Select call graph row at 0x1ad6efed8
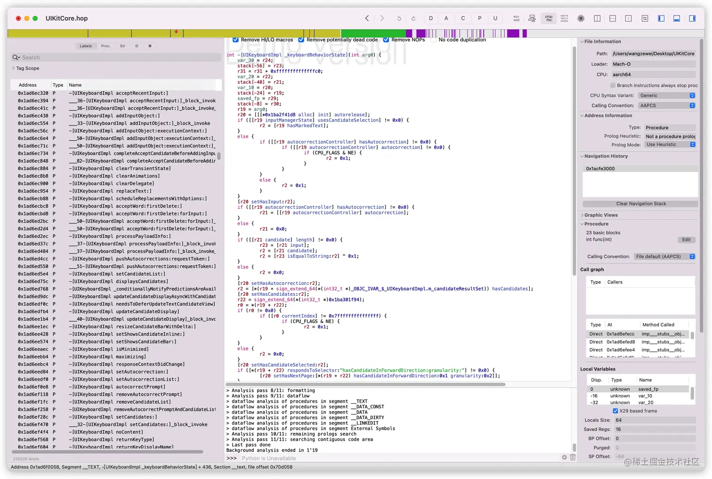This screenshot has height=479, width=712. 638,342
